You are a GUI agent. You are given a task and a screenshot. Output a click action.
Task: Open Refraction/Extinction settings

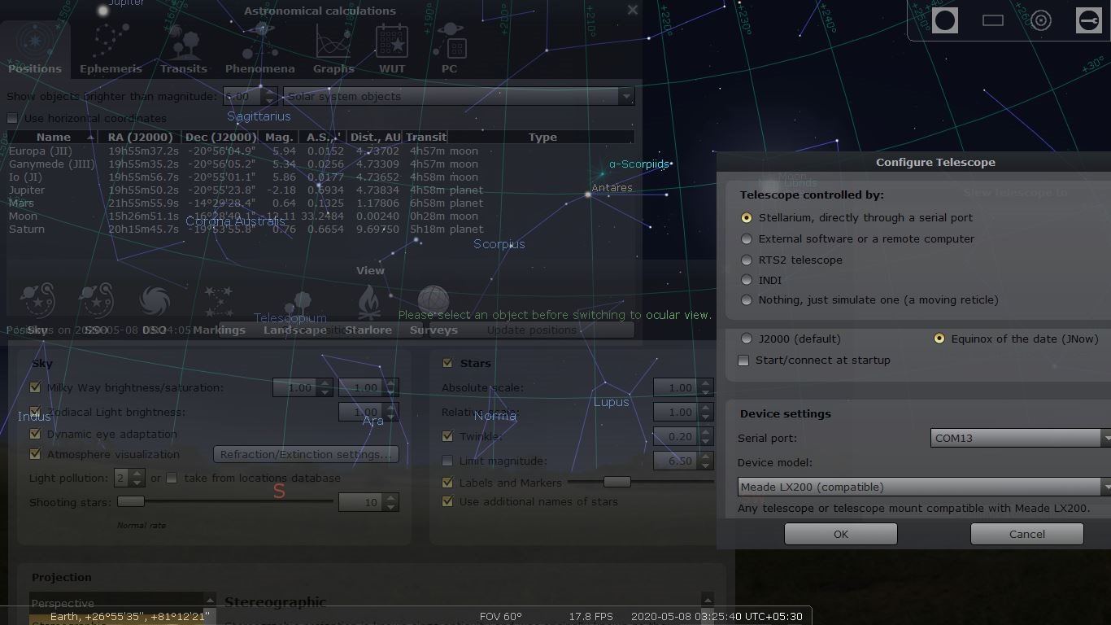click(x=306, y=454)
